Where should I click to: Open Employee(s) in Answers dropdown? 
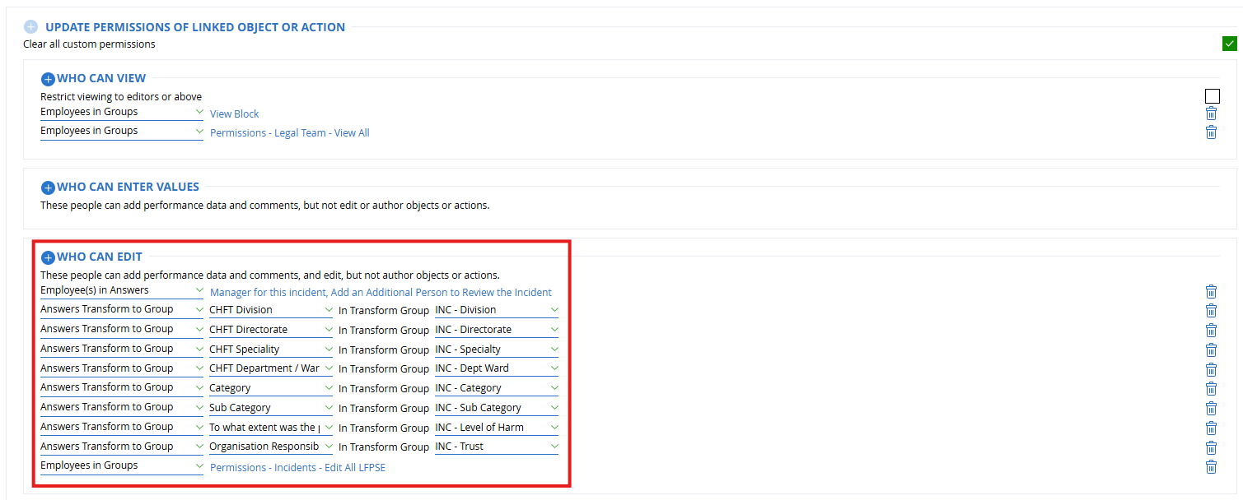point(122,290)
